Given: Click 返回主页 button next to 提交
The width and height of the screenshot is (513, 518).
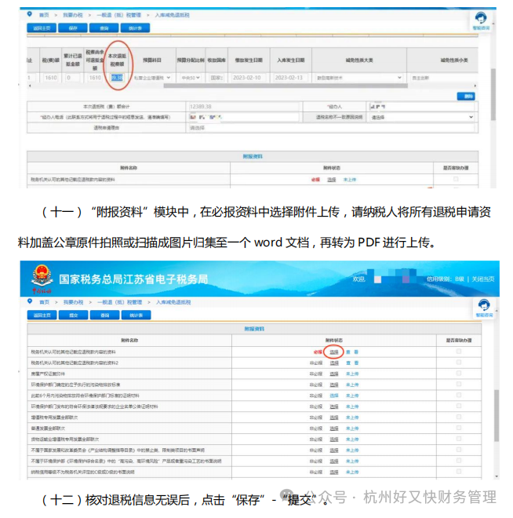Looking at the screenshot, I should click(42, 316).
